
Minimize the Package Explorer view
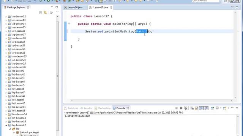point(52,7)
